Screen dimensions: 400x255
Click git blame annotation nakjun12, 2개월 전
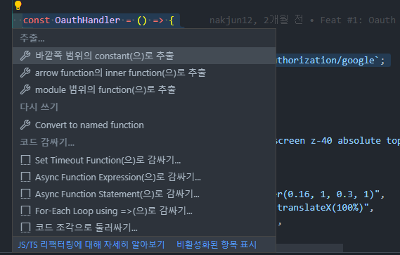coord(257,20)
